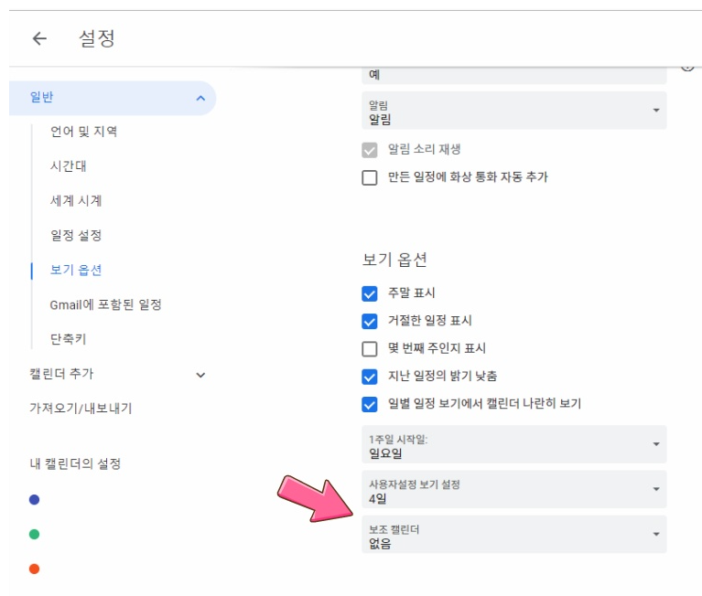The image size is (702, 596).
Task: Uncheck 주말 표시 option
Action: [370, 293]
